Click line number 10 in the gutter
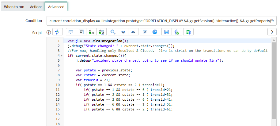Image resolution: width=280 pixels, height=126 pixels. (x=58, y=85)
